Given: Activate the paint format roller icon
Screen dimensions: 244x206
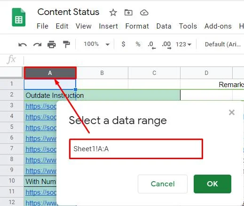Looking at the screenshot, I should [x=66, y=44].
